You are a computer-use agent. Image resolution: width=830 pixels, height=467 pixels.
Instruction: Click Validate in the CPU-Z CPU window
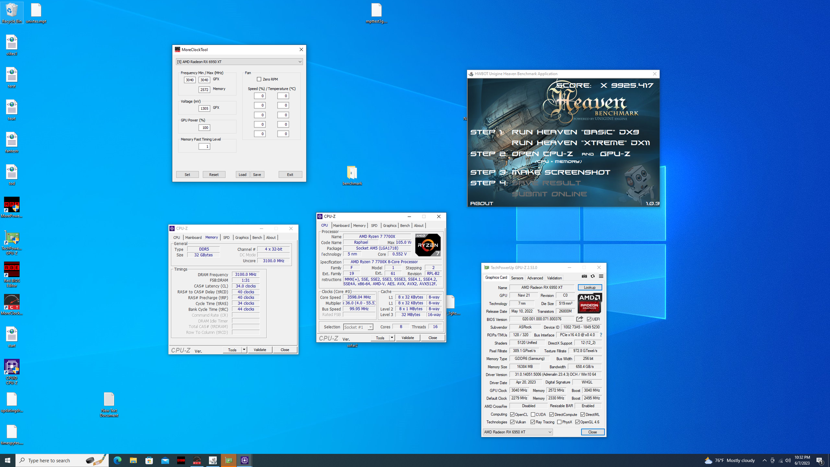408,338
